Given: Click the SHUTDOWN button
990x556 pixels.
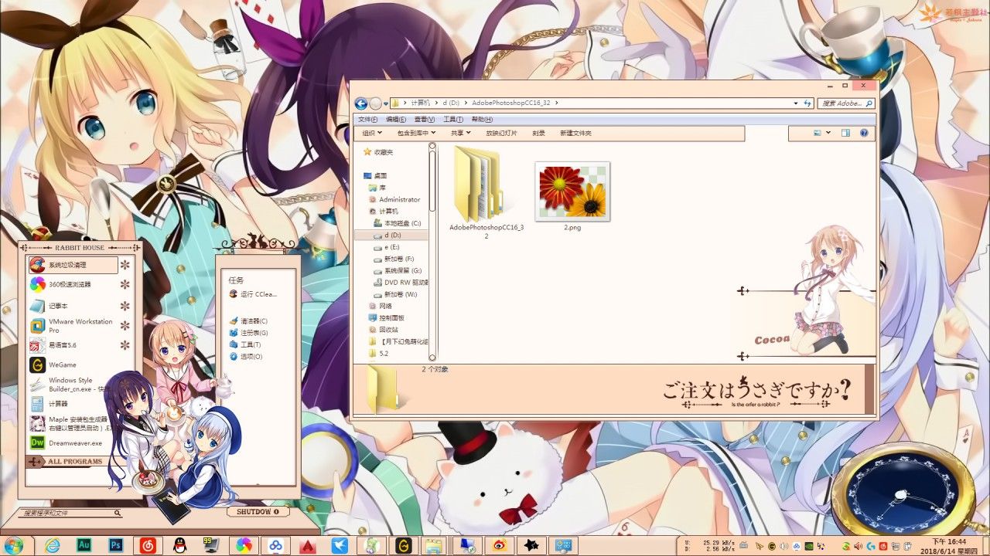Looking at the screenshot, I should point(258,511).
